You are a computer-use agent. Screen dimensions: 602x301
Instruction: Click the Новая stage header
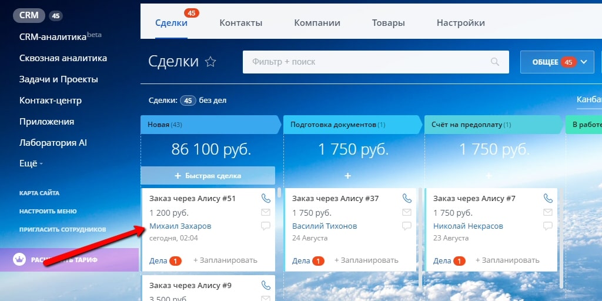210,125
